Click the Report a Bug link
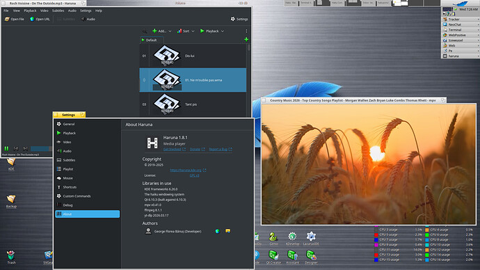Viewport: 480px width, 270px height. pyautogui.click(x=221, y=150)
